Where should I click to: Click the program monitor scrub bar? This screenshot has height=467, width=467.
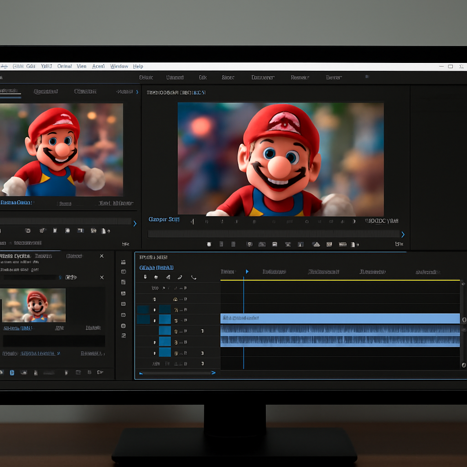pos(274,234)
